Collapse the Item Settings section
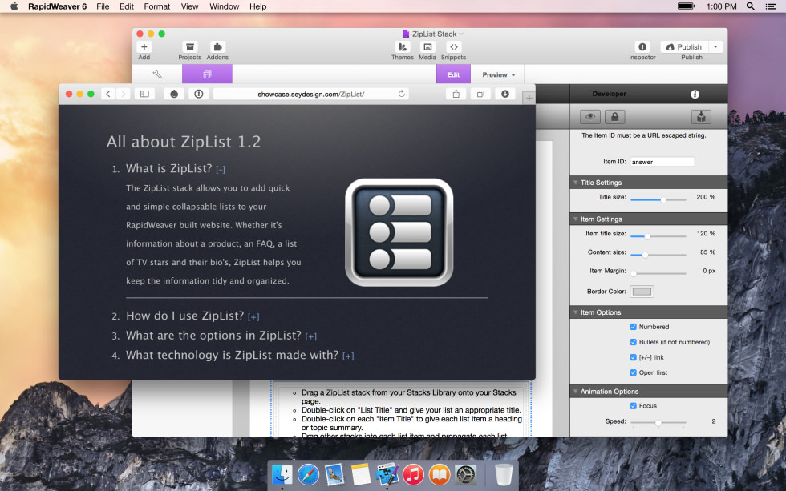Viewport: 786px width, 491px height. coord(576,219)
